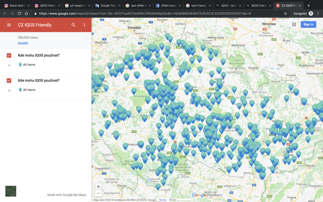Open a new browser tab
Viewport: 323px width, 202px height.
pos(308,6)
